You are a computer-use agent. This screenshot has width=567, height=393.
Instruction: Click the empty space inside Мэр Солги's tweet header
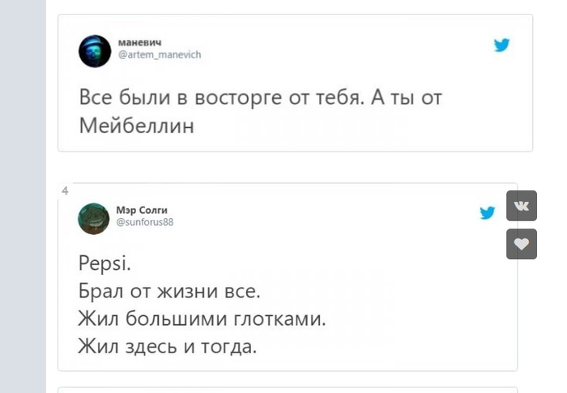tap(324, 216)
